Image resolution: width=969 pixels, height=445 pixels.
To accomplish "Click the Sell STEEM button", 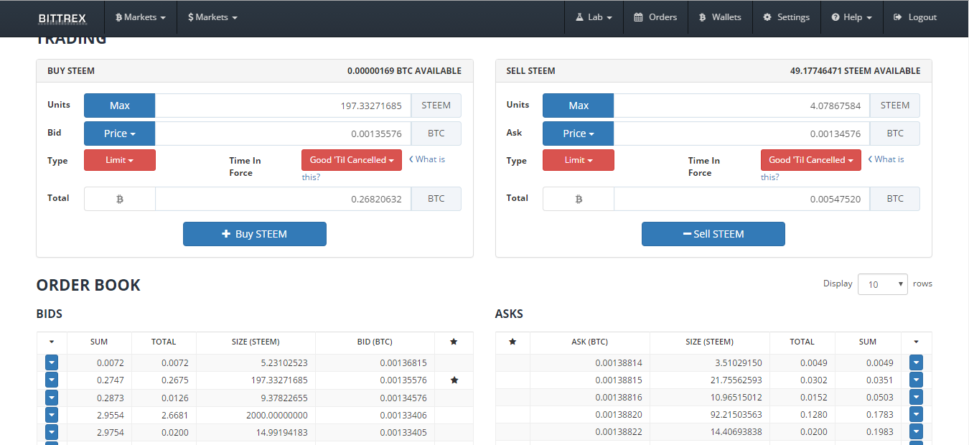I will click(713, 234).
